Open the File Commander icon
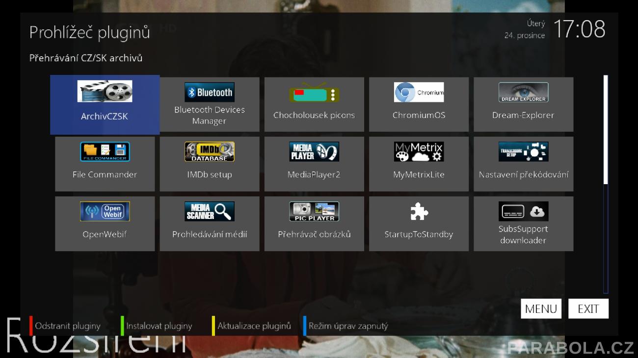638x358 pixels. coord(105,152)
